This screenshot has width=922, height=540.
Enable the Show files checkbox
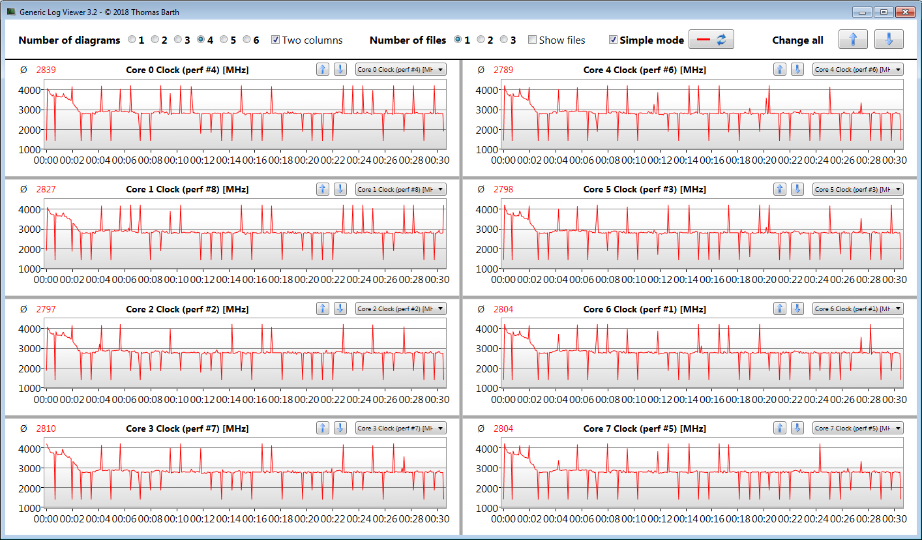click(532, 40)
